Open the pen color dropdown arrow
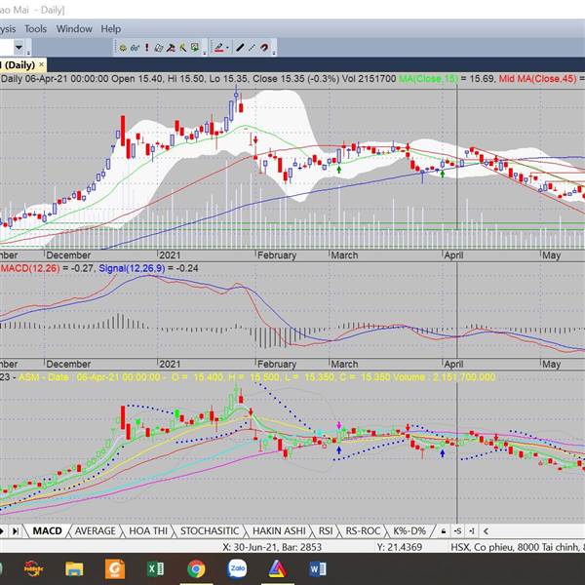This screenshot has width=585, height=585. [227, 48]
